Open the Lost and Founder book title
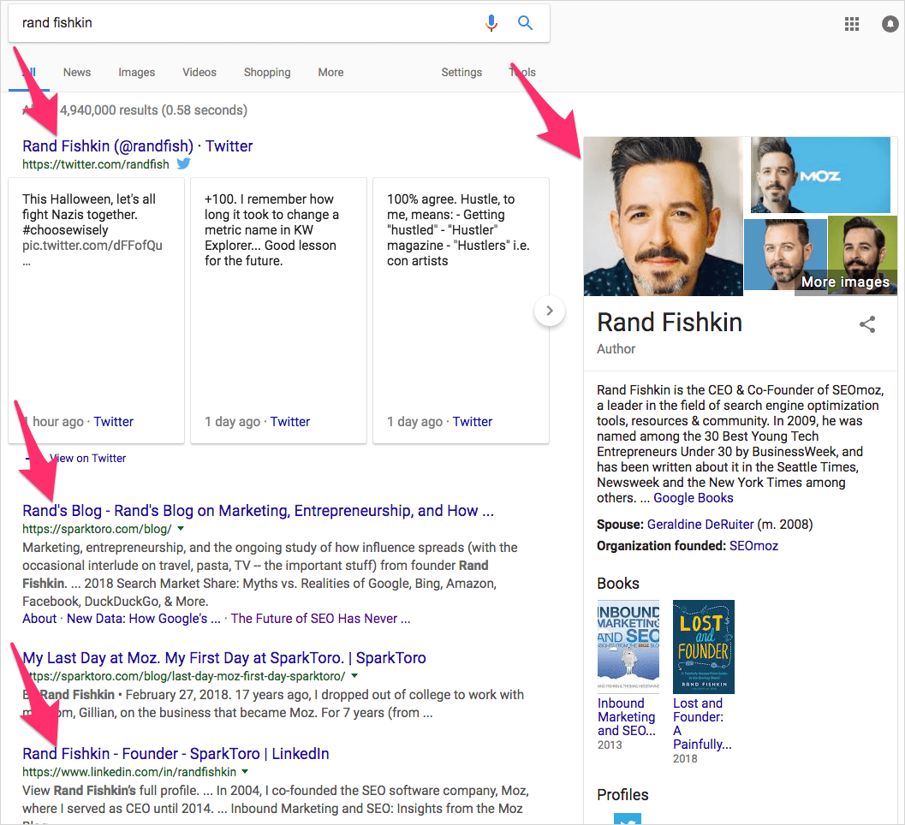905x825 pixels. pos(702,723)
